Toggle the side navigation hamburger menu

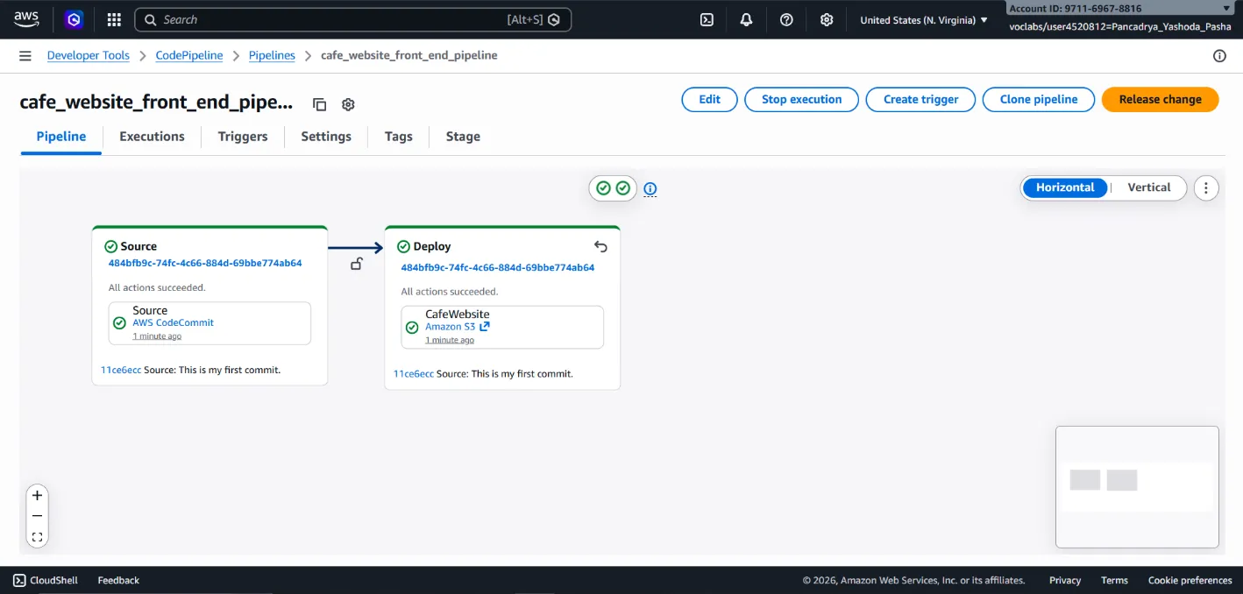(x=25, y=55)
